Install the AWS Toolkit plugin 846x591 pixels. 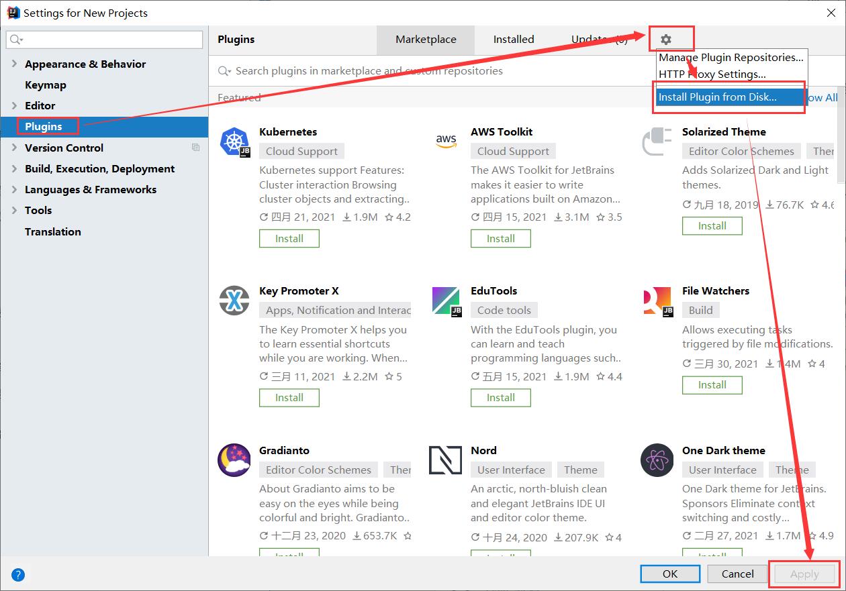(501, 238)
